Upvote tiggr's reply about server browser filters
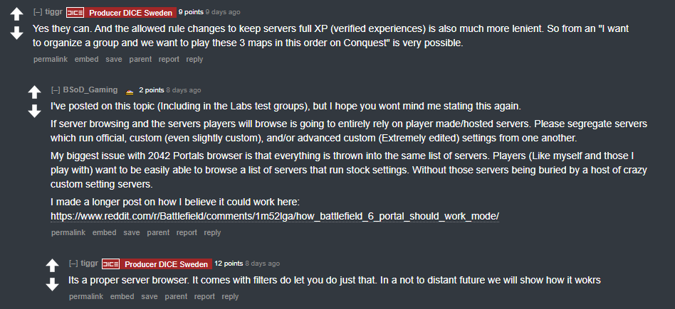Image resolution: width=675 pixels, height=309 pixels. [x=51, y=266]
